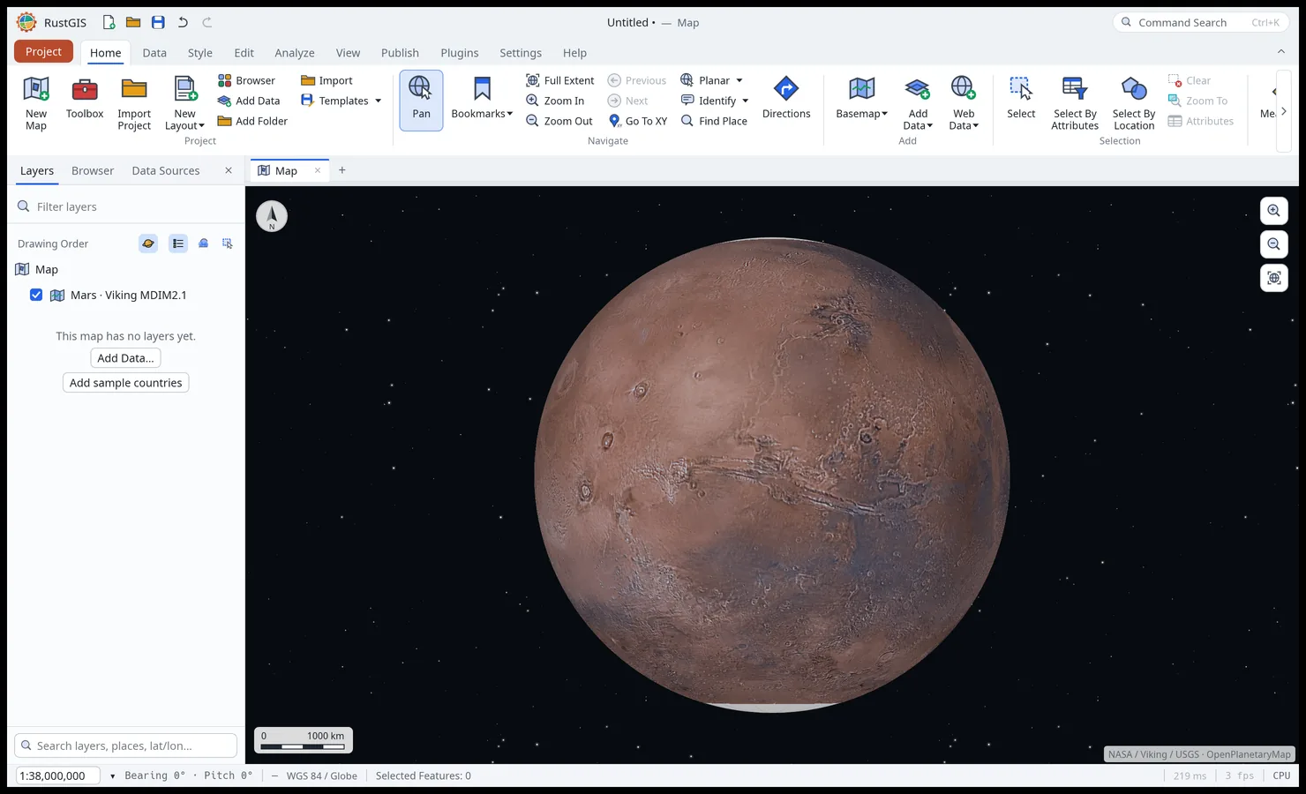Screen dimensions: 1306x794
Task: Open the scale 1:38,000,000 dropdown
Action: pyautogui.click(x=112, y=776)
